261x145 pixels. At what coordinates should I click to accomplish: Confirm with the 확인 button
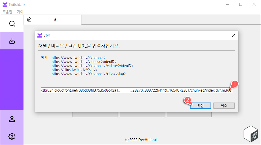(x=200, y=105)
